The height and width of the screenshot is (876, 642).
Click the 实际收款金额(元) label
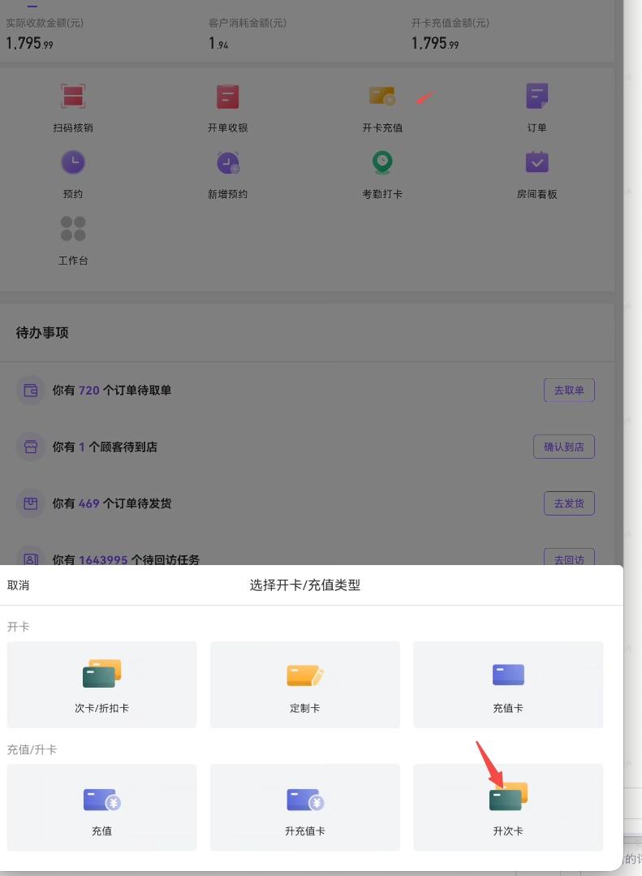45,23
